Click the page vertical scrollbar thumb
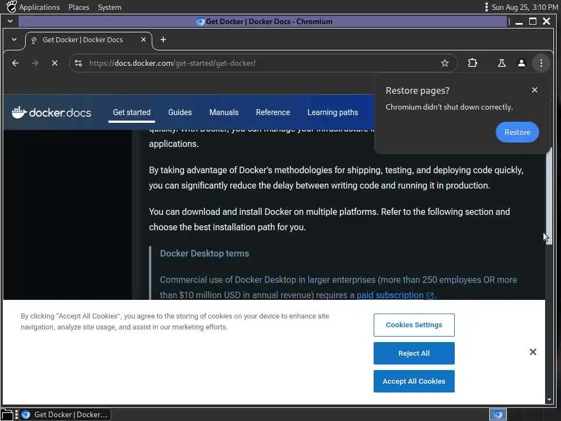 (x=549, y=196)
